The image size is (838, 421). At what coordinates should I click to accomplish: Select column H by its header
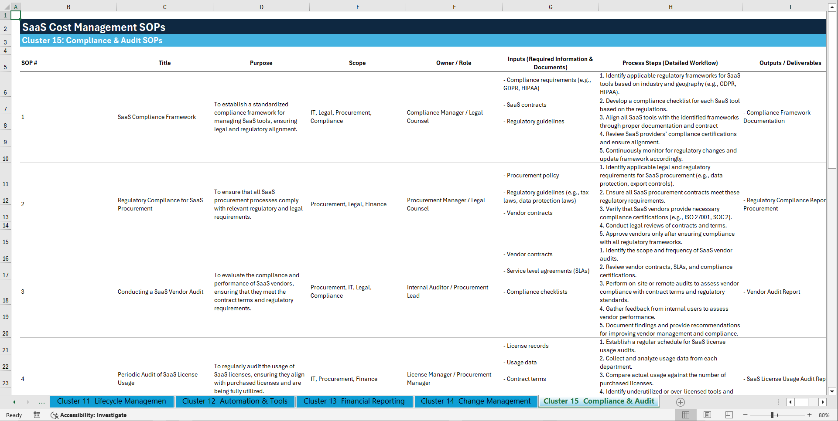(670, 7)
